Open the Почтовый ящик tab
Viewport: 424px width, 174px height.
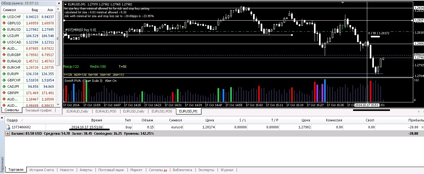pyautogui.click(x=111, y=170)
